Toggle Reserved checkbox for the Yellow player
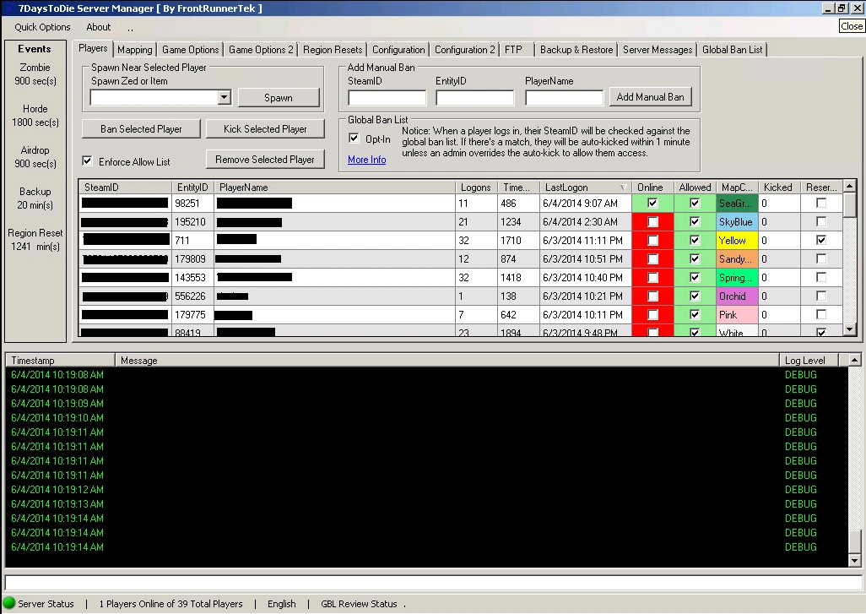This screenshot has height=614, width=866. click(821, 241)
